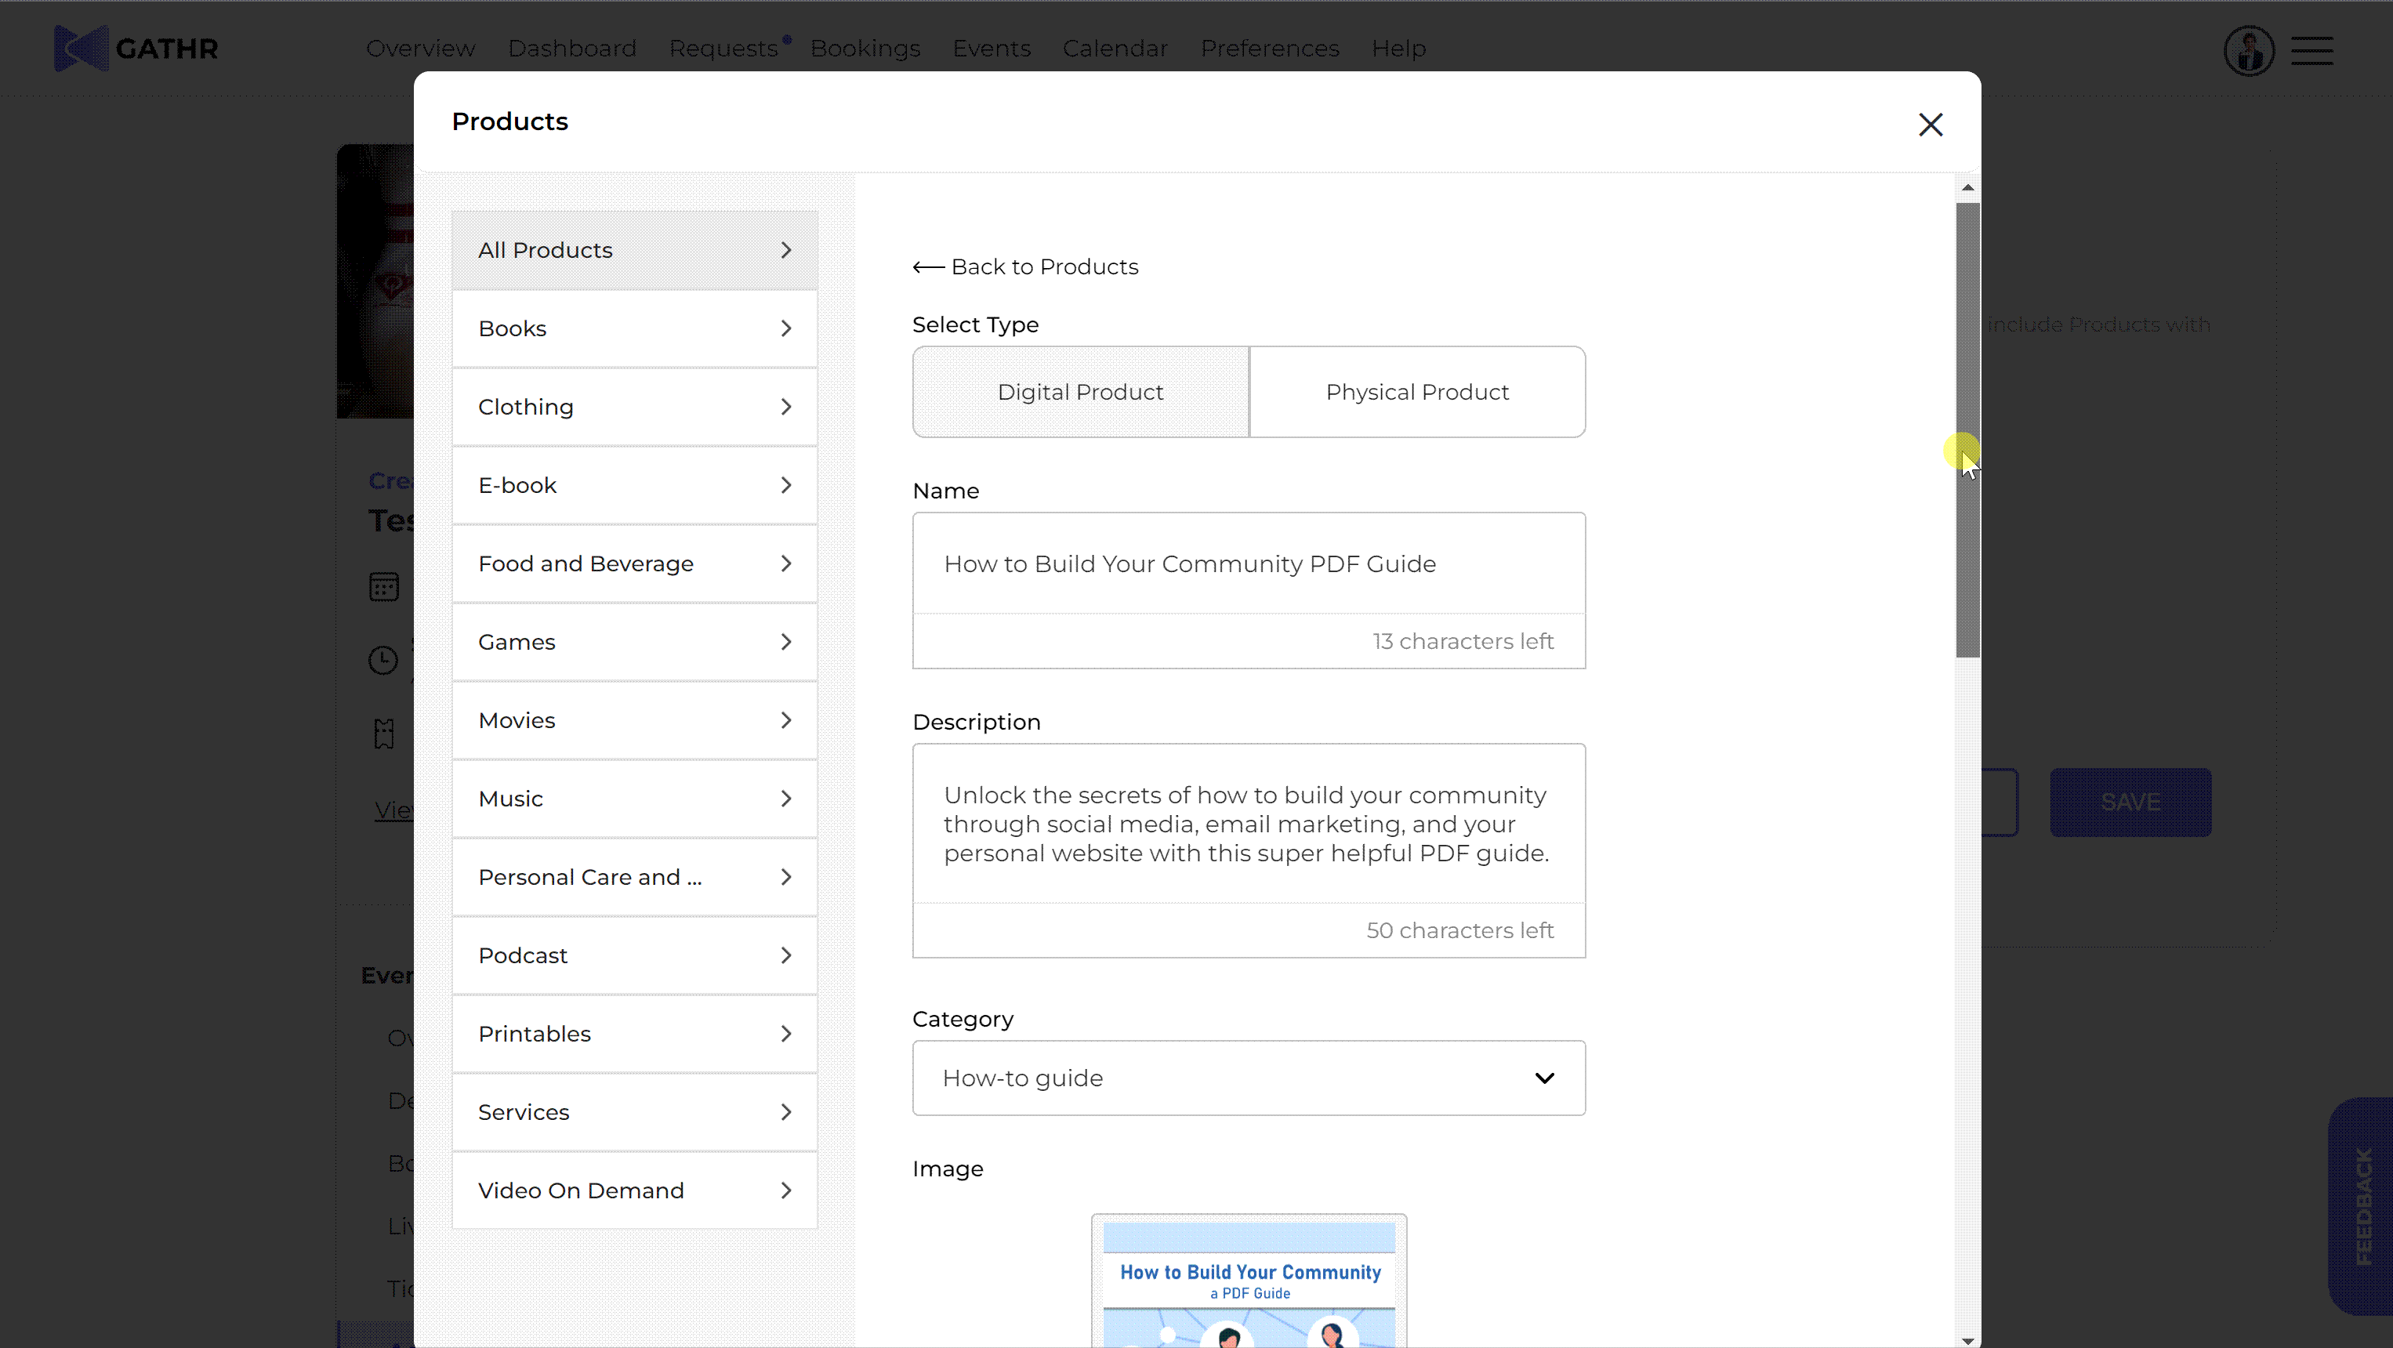Screen dimensions: 2393x1348
Task: Close the Products dialog
Action: pyautogui.click(x=1931, y=125)
